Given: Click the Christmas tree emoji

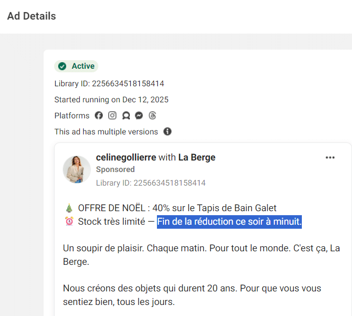Looking at the screenshot, I should [x=69, y=208].
